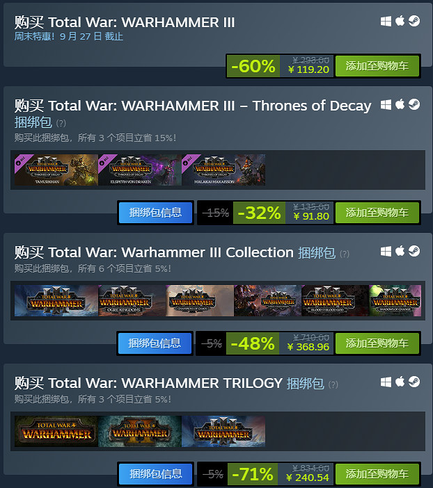Open the Ogre Kingdoms thumbnail in Collection
Image resolution: width=433 pixels, height=488 pixels.
click(132, 300)
